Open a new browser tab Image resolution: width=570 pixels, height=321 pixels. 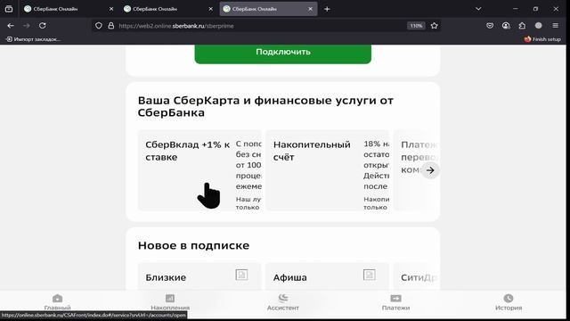point(327,9)
